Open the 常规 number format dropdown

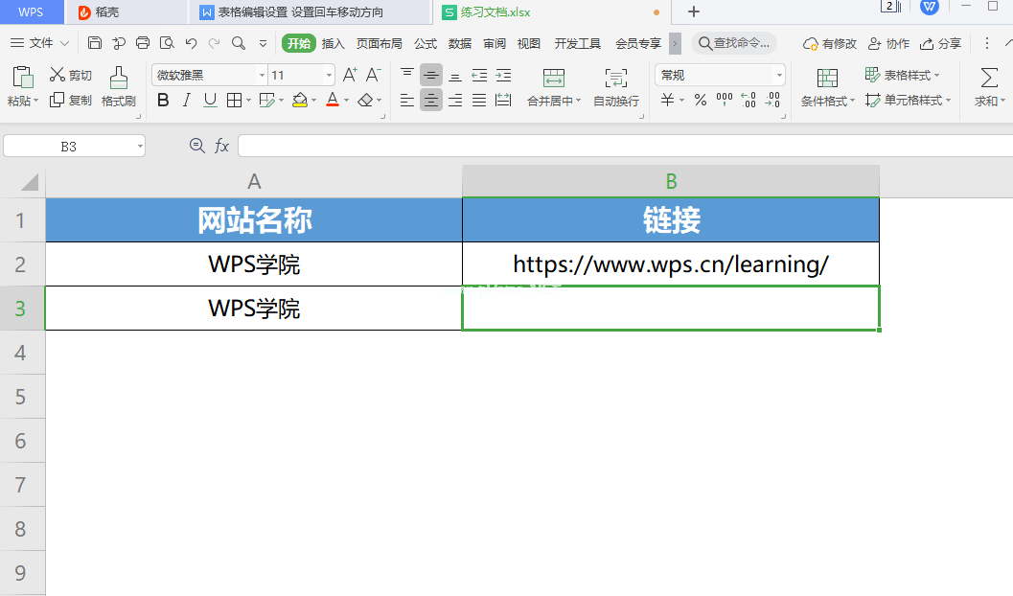779,76
